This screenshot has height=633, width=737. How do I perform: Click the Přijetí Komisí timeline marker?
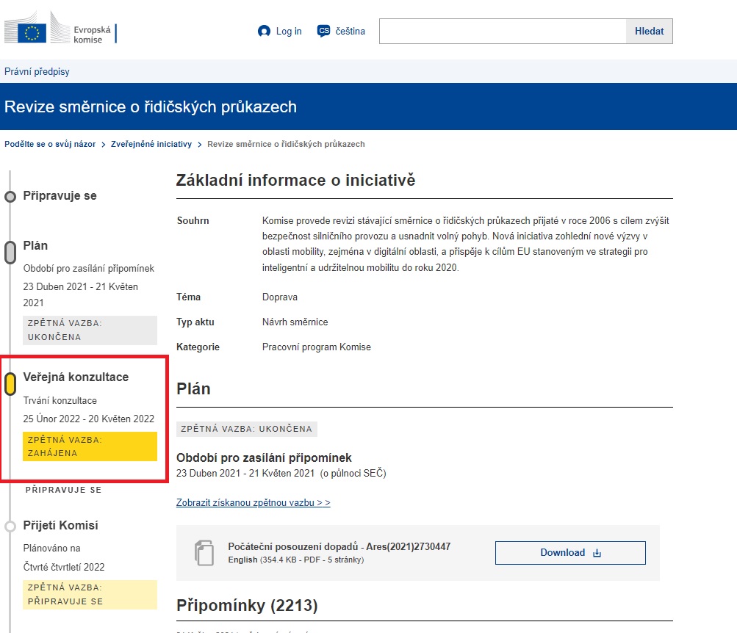pyautogui.click(x=10, y=526)
